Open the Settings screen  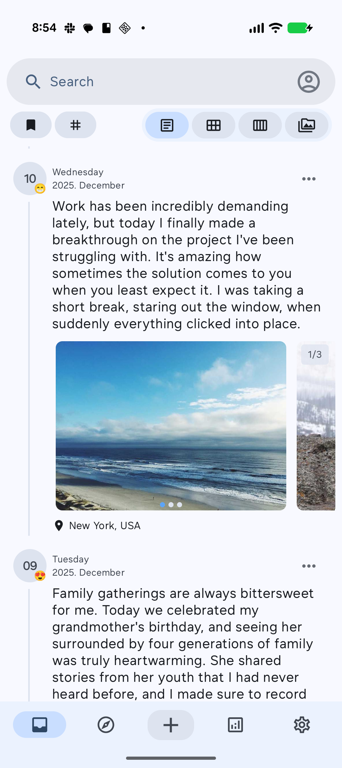301,725
